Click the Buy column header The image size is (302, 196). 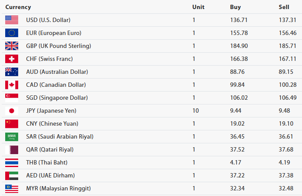click(x=235, y=7)
